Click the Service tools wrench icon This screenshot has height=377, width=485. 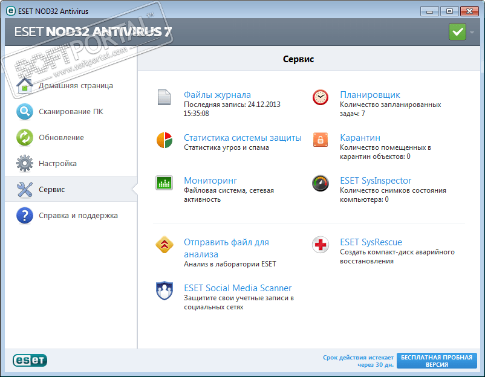(x=25, y=190)
